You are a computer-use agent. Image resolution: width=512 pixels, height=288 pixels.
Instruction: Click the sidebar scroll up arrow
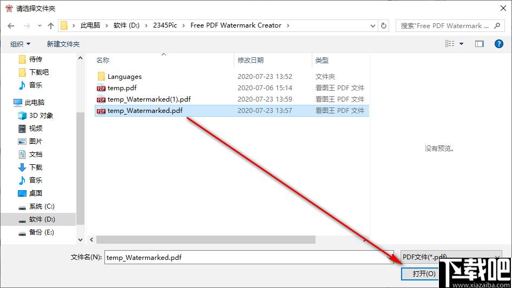coord(80,58)
